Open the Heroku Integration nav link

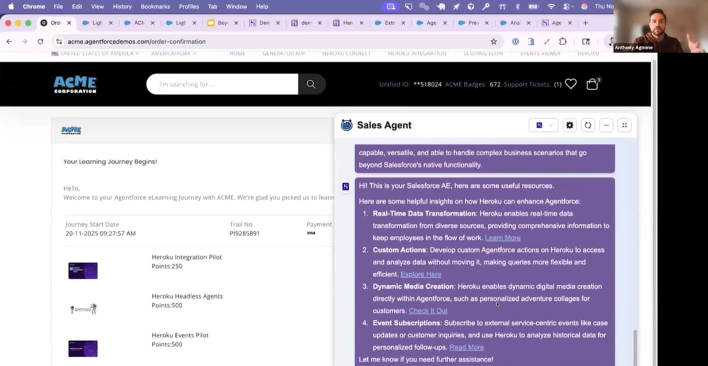(x=417, y=53)
